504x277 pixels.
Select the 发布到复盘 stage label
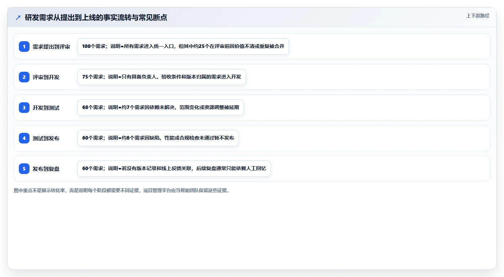[46, 169]
